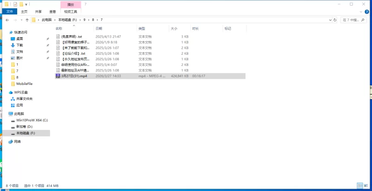Open the address bar history dropdown
This screenshot has width=372, height=191.
(330, 20)
